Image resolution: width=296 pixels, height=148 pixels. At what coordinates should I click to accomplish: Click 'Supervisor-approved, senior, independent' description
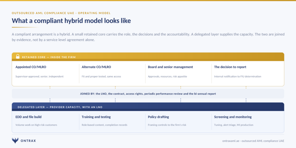click(x=39, y=77)
